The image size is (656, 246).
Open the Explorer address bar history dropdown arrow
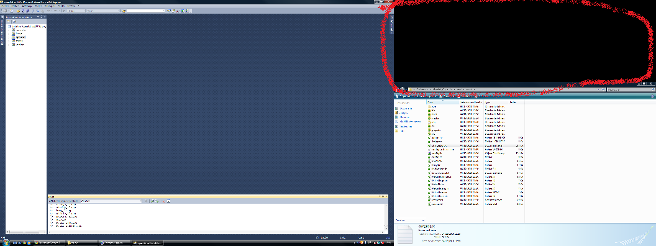(599, 89)
